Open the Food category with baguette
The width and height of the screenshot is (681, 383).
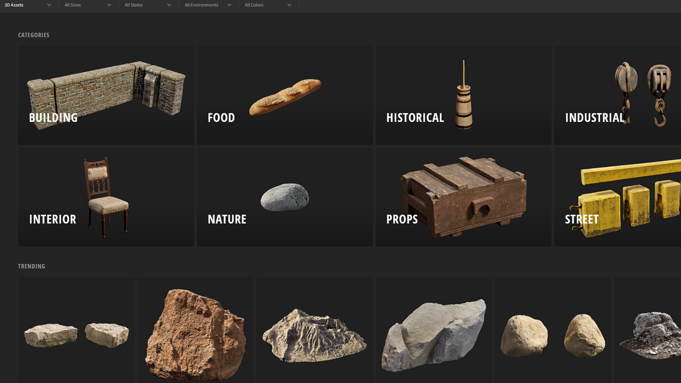285,95
